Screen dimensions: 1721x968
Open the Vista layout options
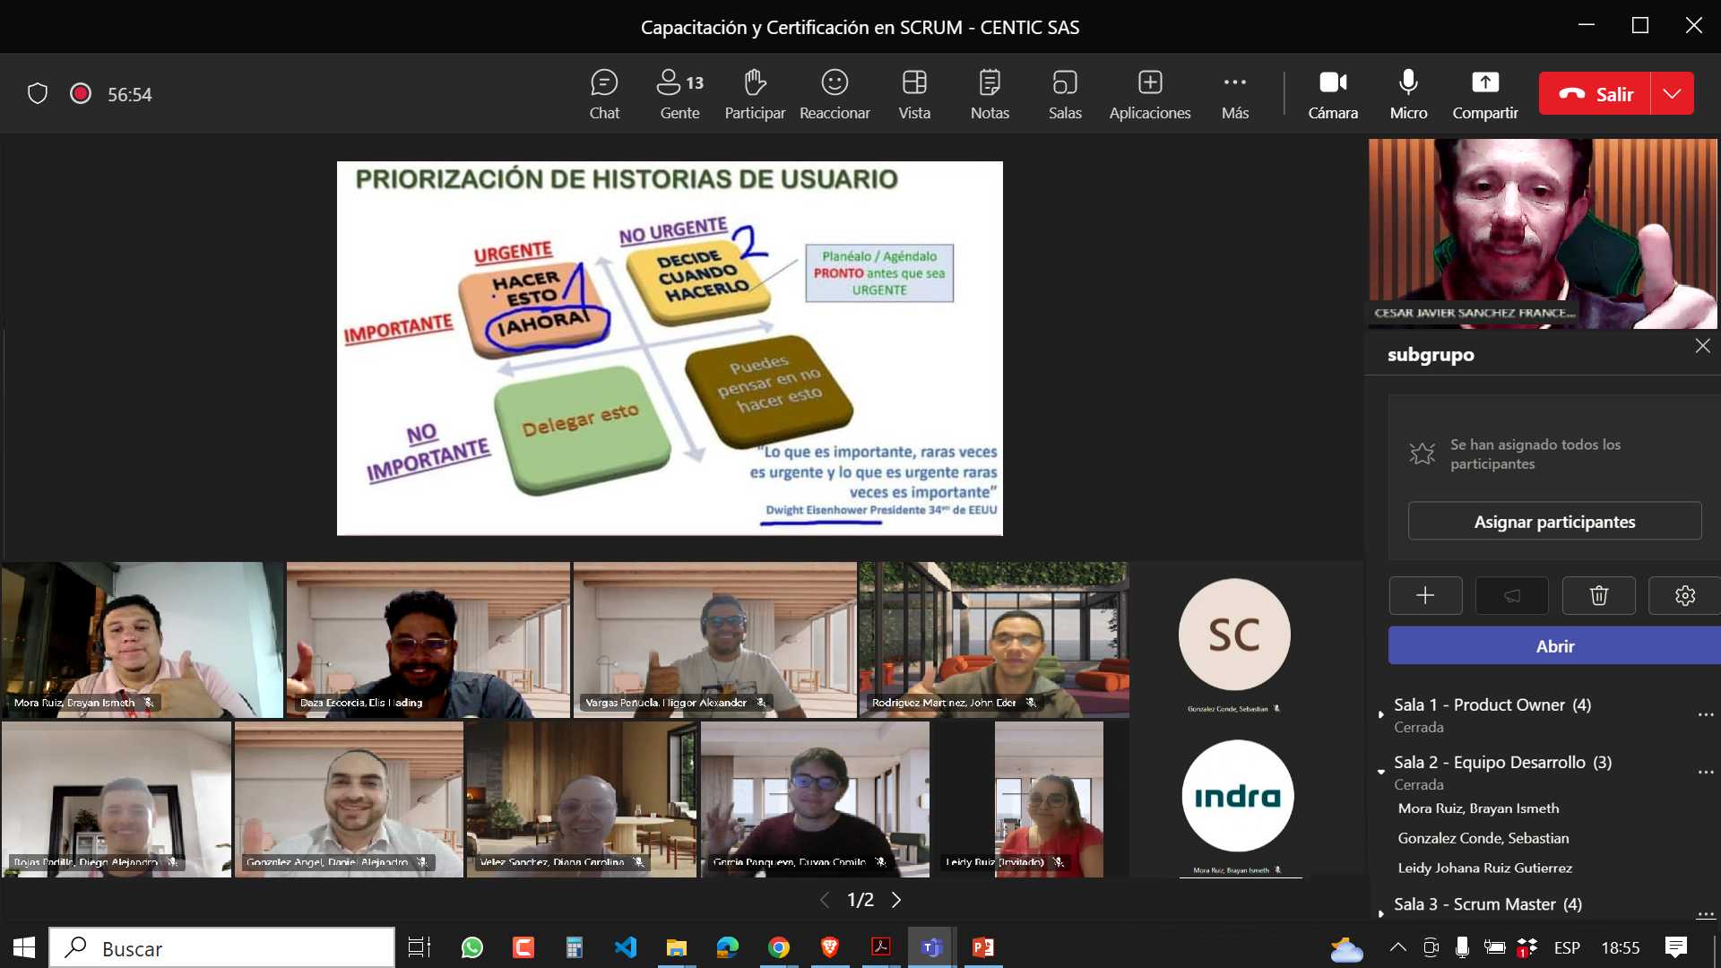(x=914, y=94)
